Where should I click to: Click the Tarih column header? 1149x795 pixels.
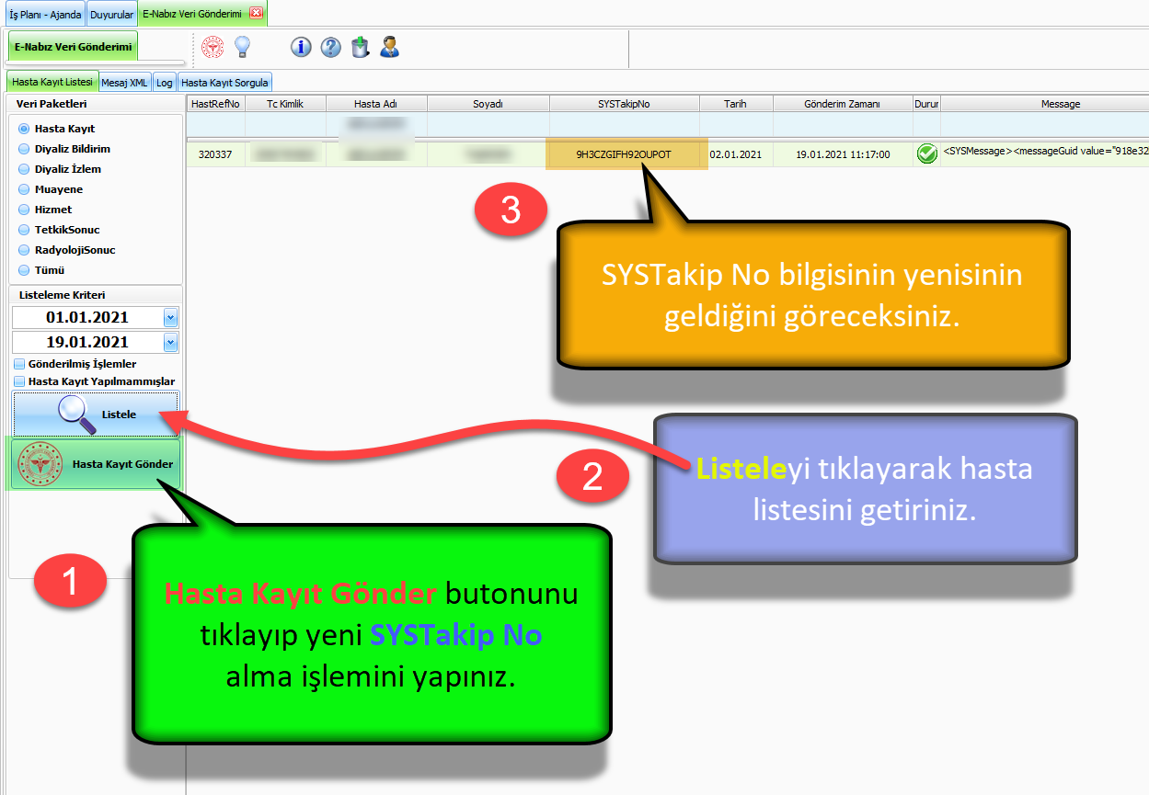click(735, 104)
